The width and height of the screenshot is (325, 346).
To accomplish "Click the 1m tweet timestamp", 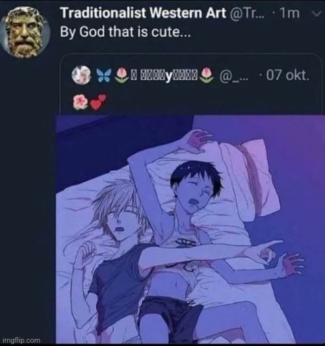I will pyautogui.click(x=289, y=13).
